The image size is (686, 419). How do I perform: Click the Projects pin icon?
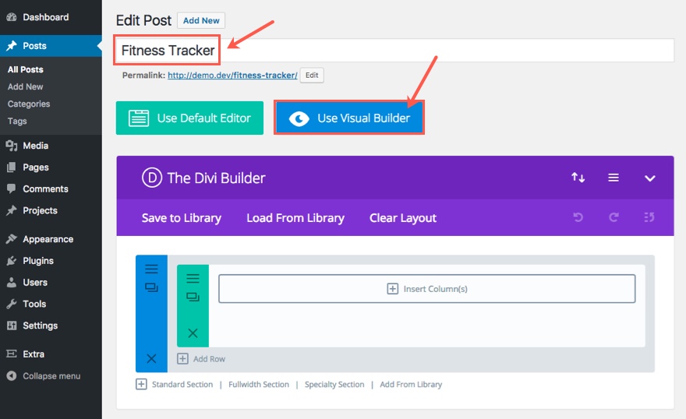coord(12,210)
